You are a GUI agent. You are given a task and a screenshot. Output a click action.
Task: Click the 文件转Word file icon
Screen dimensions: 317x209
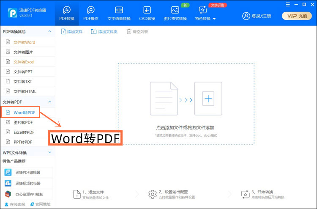[8, 42]
